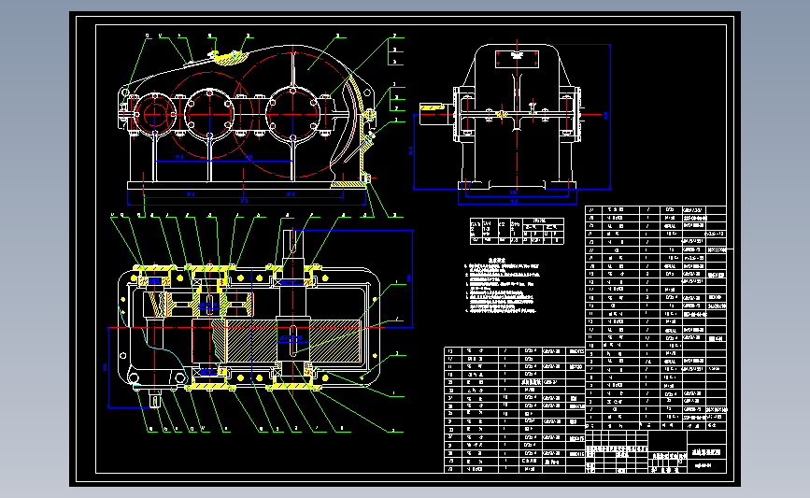Click the lower-left parts list table
The height and width of the screenshot is (498, 810).
coord(515,409)
